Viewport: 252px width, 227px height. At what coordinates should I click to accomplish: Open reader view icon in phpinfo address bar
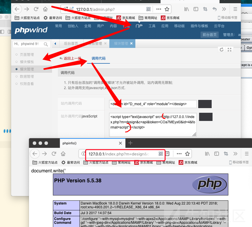(167, 154)
